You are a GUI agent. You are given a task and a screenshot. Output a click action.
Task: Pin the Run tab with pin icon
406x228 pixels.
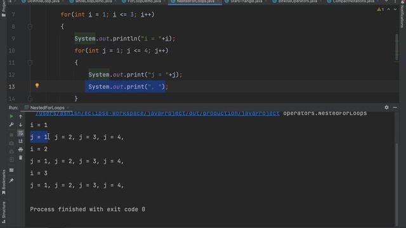(x=11, y=180)
